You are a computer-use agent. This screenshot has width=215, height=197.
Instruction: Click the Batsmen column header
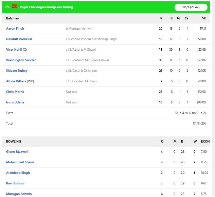(13, 18)
